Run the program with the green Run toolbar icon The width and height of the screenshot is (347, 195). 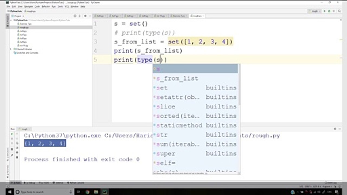tap(324, 11)
